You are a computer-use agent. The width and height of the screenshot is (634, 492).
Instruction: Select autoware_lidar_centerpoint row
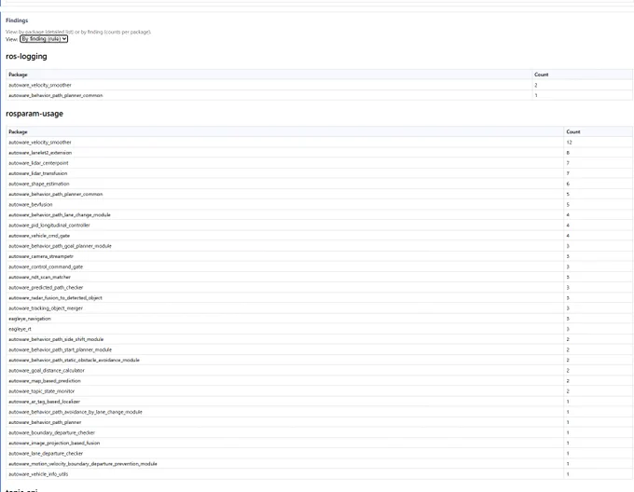pyautogui.click(x=320, y=163)
